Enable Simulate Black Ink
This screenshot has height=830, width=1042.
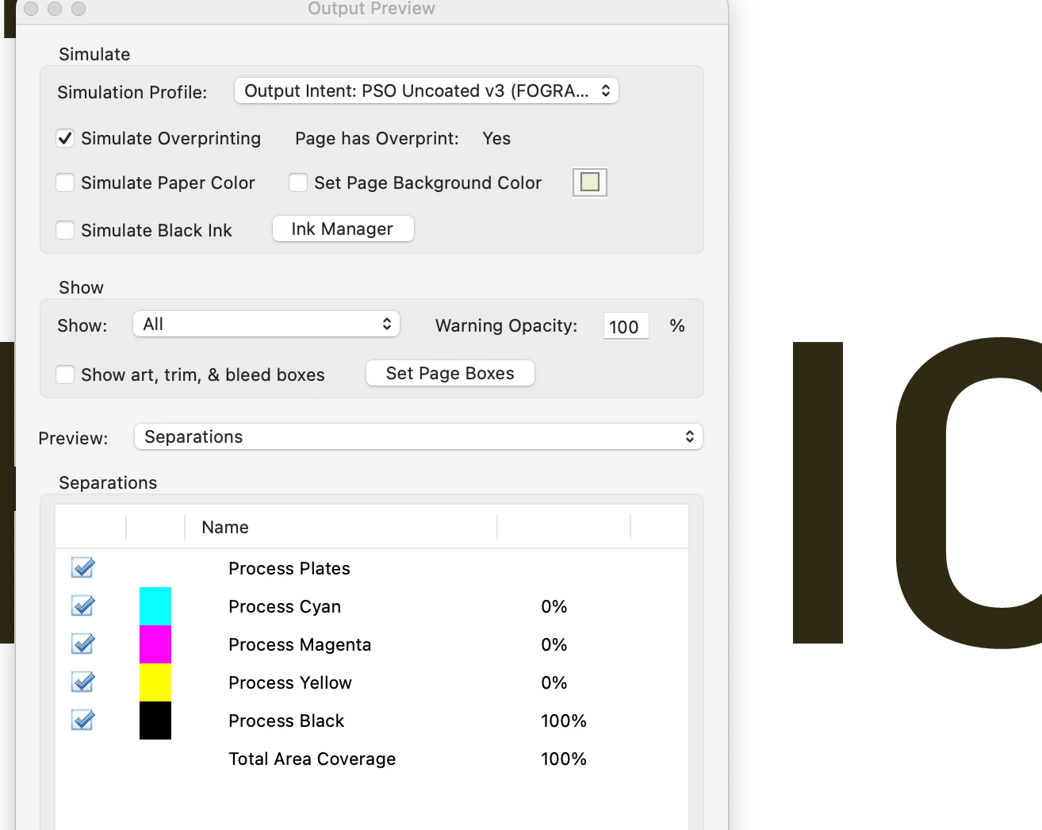(x=65, y=230)
